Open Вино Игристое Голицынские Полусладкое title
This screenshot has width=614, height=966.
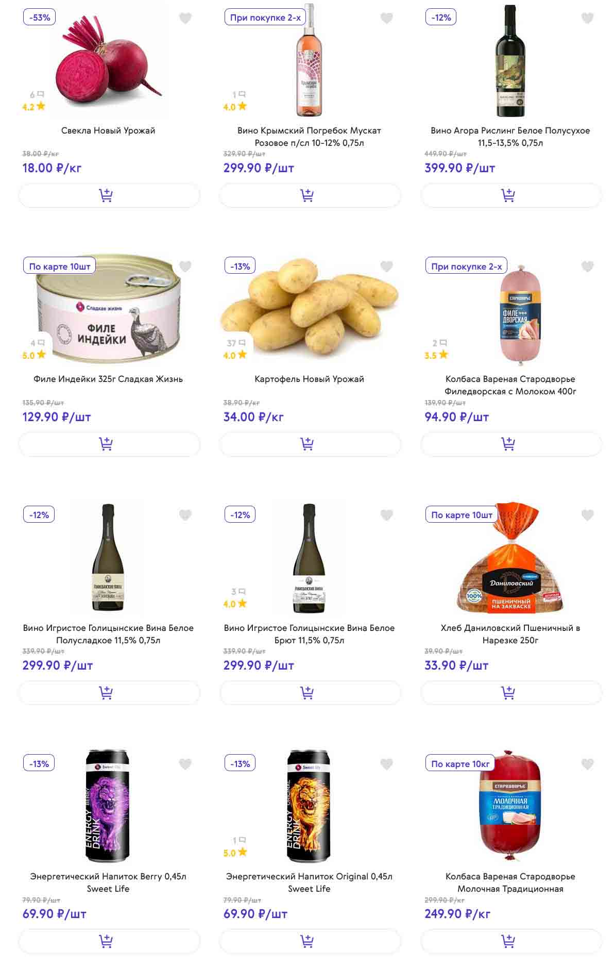pos(108,634)
